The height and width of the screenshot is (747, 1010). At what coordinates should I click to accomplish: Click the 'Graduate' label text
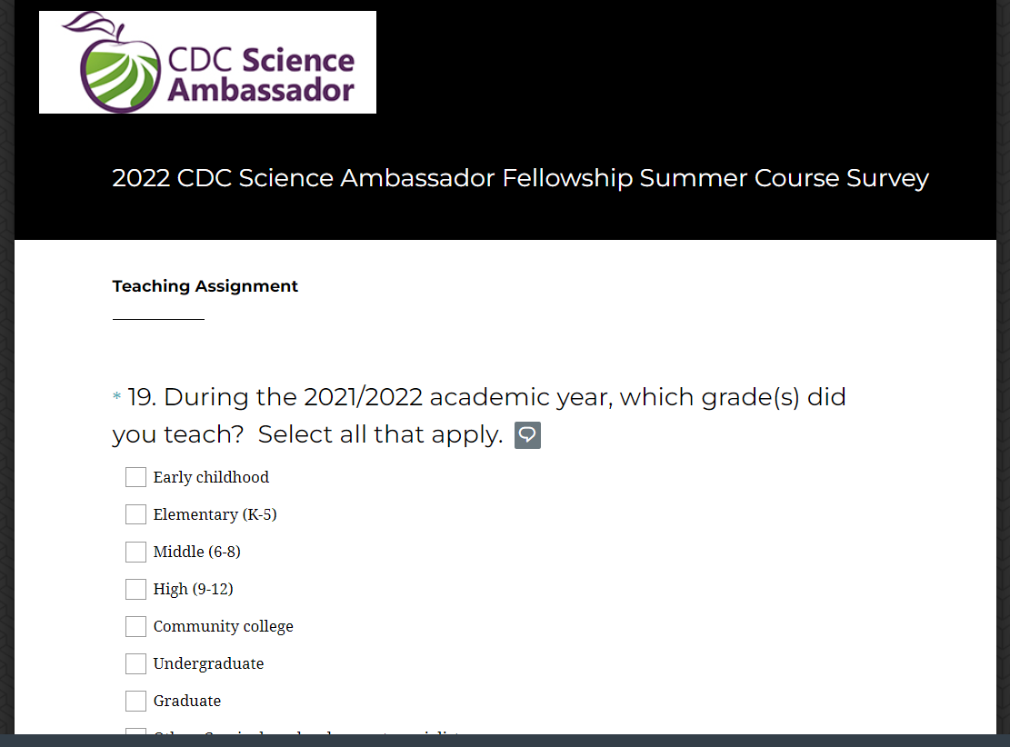[x=186, y=701]
